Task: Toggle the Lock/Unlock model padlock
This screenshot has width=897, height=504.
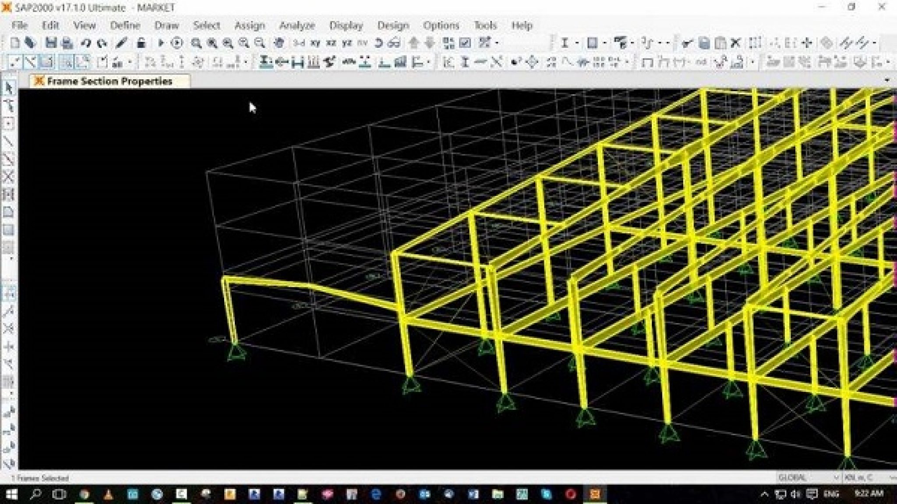Action: [141, 43]
